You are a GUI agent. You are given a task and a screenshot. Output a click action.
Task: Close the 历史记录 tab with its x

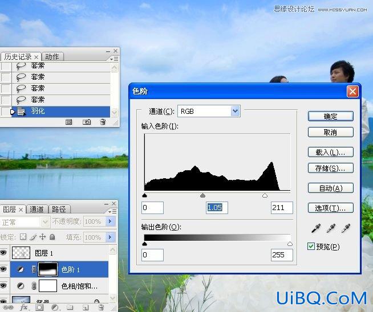(x=36, y=58)
